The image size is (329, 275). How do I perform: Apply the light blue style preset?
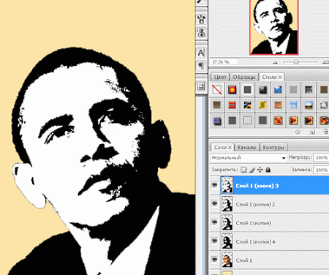293,105
